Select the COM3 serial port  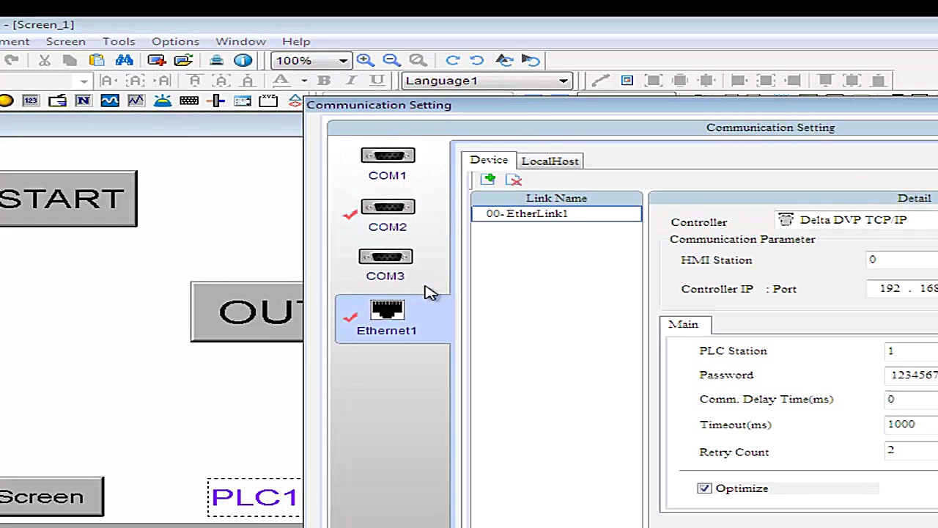[x=385, y=265]
